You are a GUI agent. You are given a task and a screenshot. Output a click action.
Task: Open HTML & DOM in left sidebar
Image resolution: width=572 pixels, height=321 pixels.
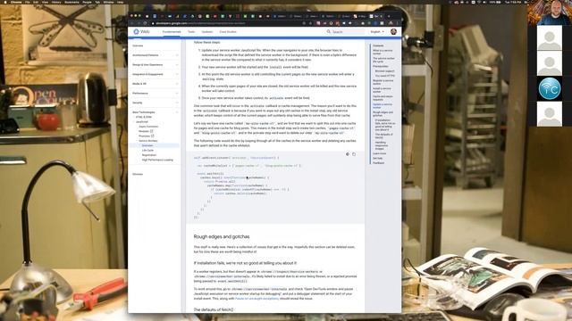coord(144,117)
